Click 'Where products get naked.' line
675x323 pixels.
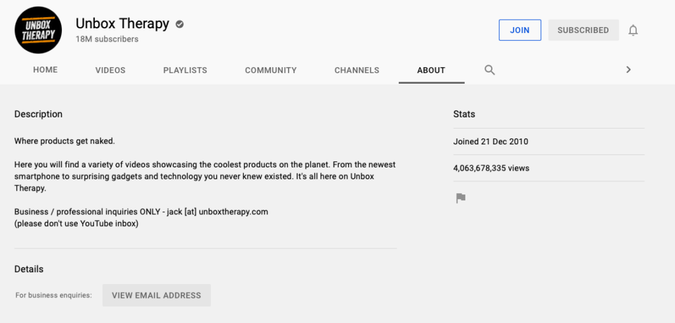coord(65,141)
